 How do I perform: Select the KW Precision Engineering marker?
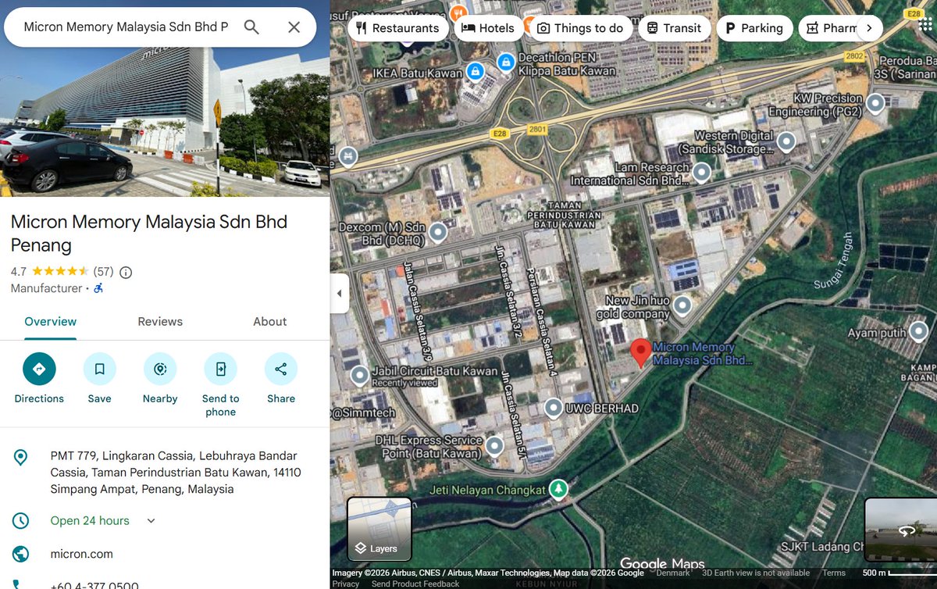tap(875, 103)
